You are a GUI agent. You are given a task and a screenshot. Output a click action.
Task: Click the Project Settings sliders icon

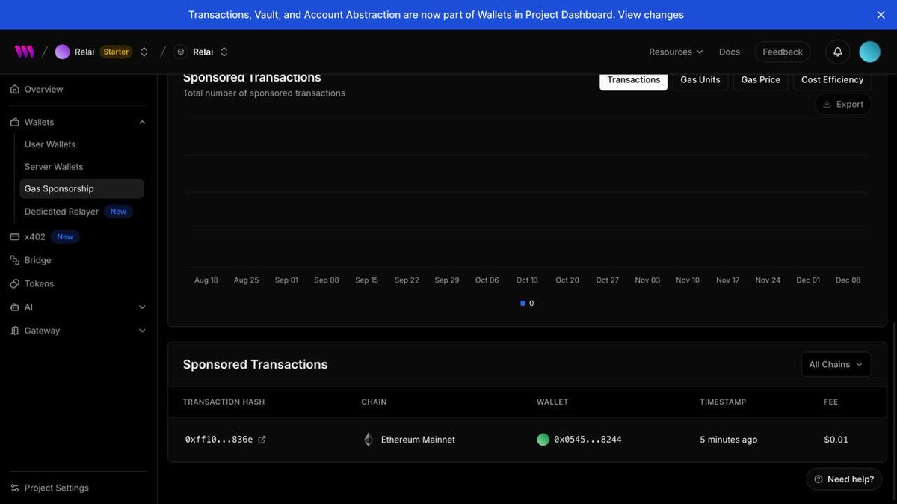click(15, 488)
